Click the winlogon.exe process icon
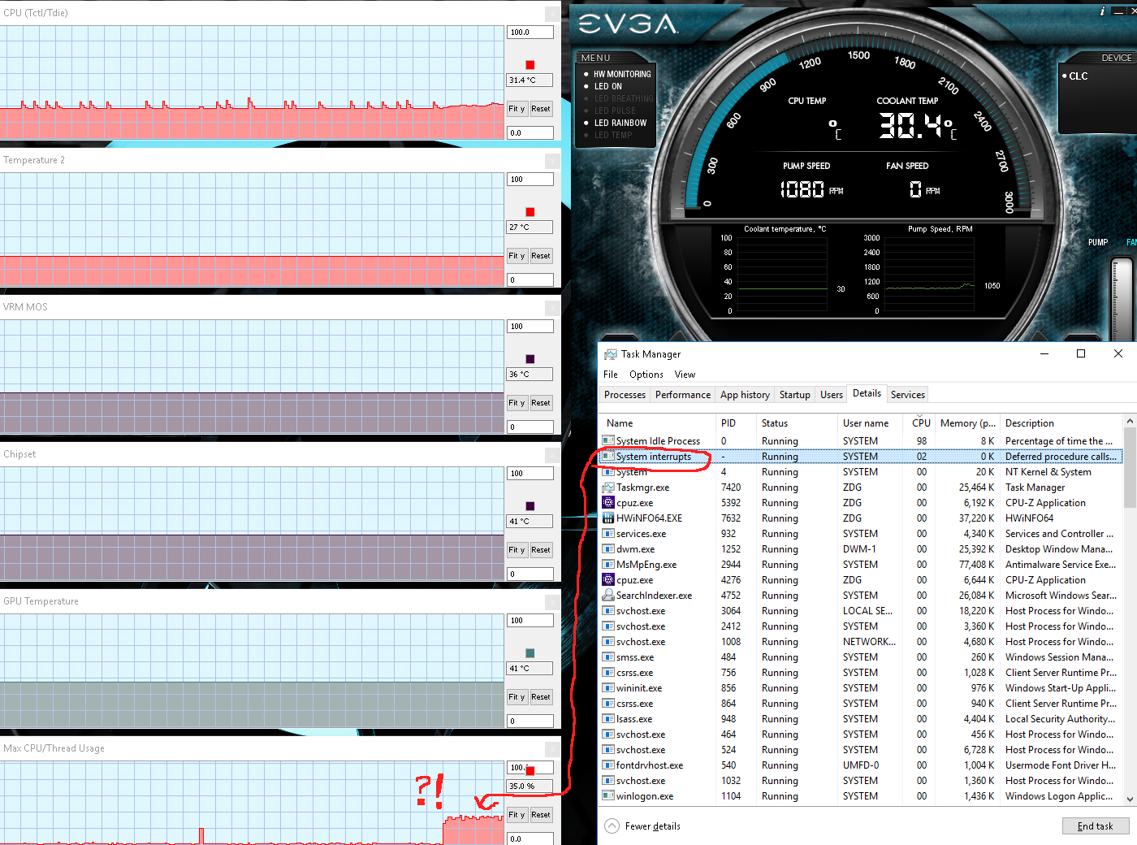 [608, 796]
